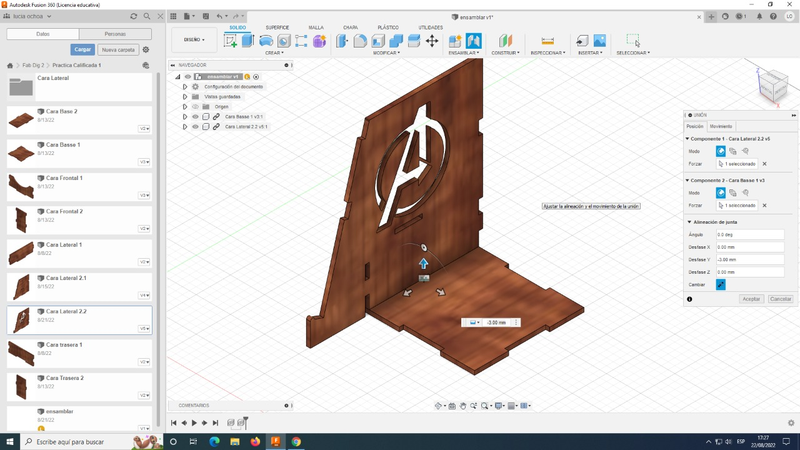Switch to the UTILIDADES tab
This screenshot has height=450, width=800.
(431, 27)
